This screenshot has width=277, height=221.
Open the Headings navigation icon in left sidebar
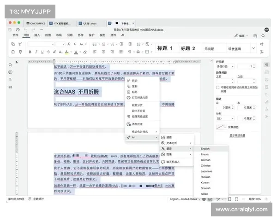tap(11, 80)
